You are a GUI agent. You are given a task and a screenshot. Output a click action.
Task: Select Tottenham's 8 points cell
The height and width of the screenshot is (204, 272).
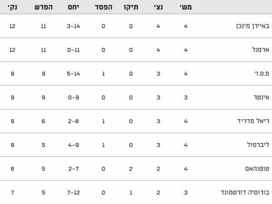[x=12, y=168]
